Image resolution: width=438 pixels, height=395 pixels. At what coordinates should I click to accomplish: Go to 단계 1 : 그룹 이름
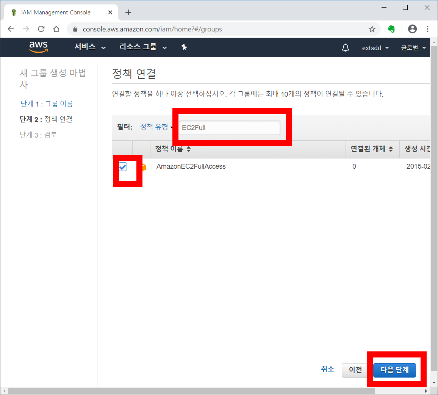[x=47, y=104]
